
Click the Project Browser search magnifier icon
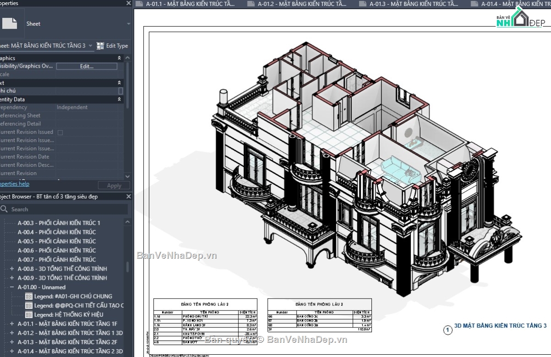pos(4,209)
